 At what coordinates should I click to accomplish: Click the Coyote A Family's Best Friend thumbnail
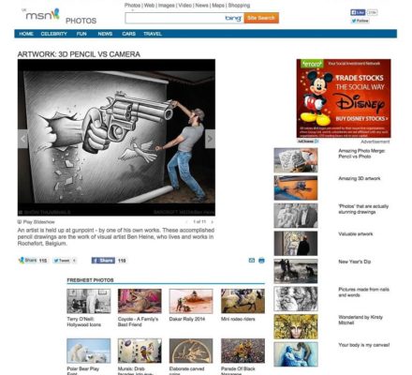click(140, 301)
